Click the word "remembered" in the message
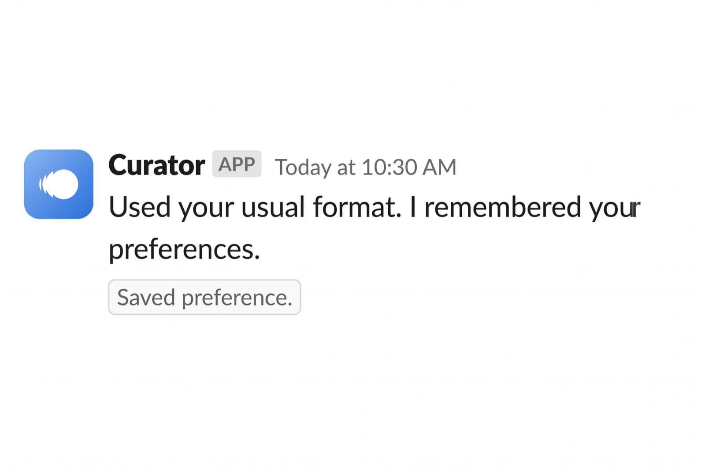Viewport: 705px width, 473px height. (503, 207)
